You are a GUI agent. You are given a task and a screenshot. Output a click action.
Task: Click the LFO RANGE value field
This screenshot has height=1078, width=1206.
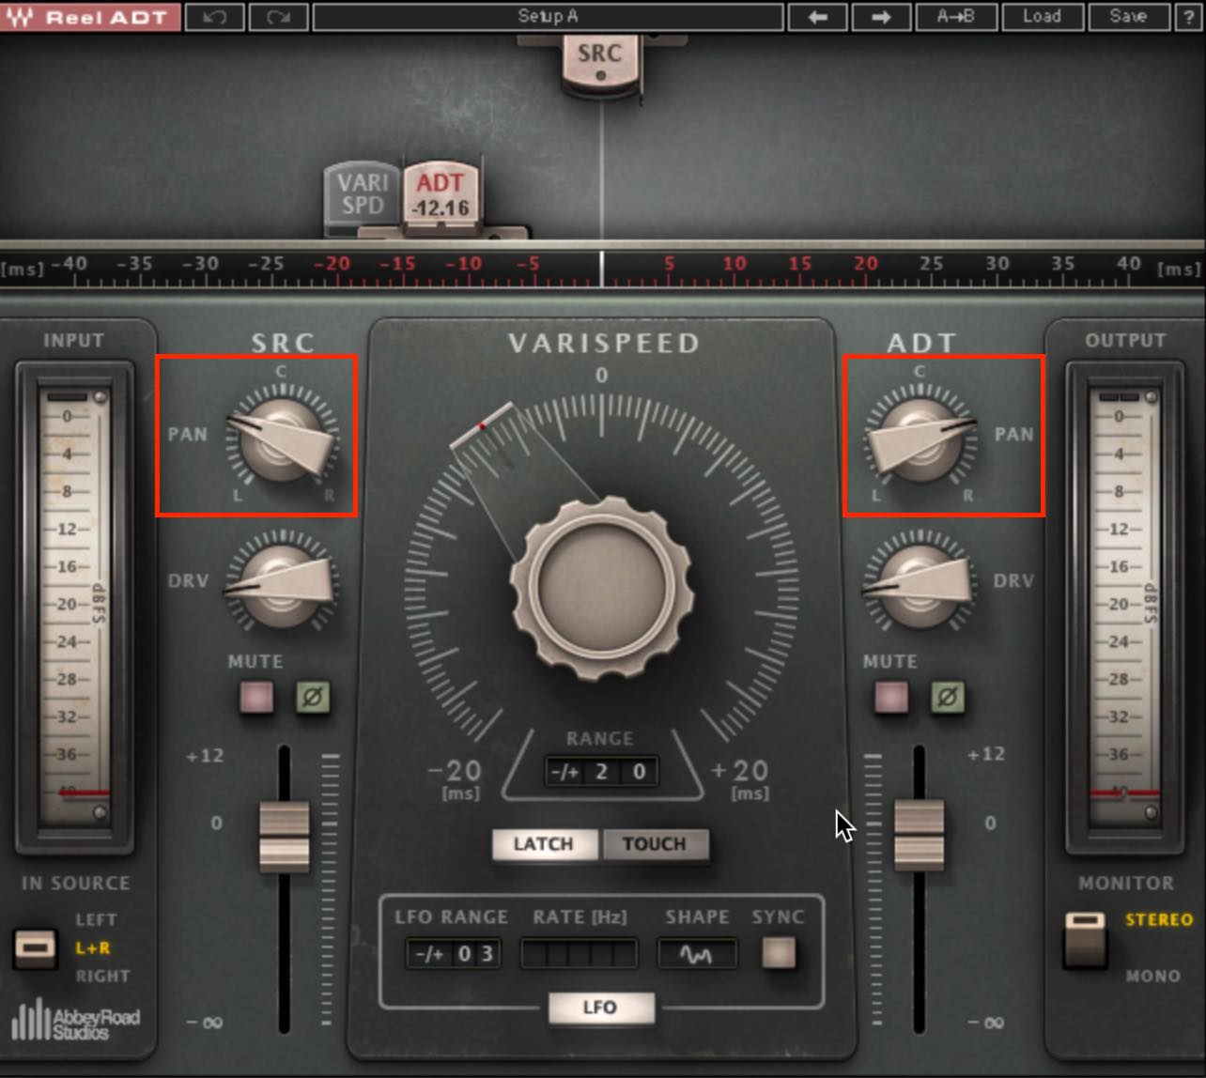454,954
